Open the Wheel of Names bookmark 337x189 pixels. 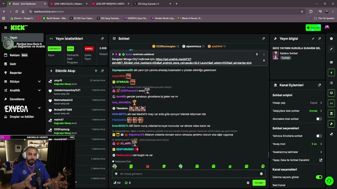point(190,18)
